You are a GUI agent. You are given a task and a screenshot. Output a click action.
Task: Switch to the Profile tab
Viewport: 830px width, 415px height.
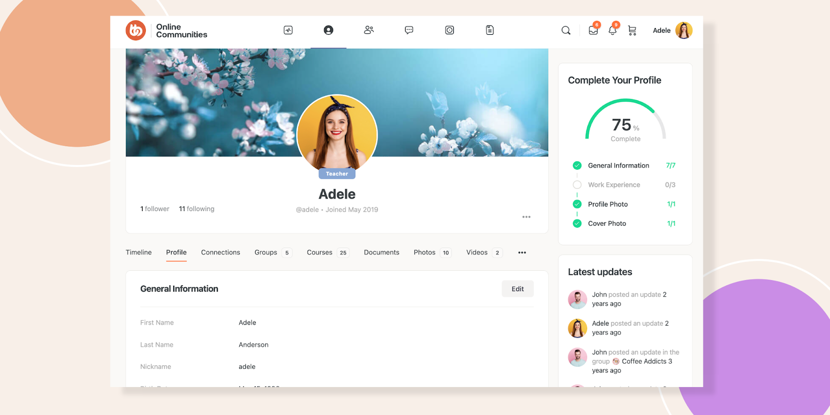point(176,253)
